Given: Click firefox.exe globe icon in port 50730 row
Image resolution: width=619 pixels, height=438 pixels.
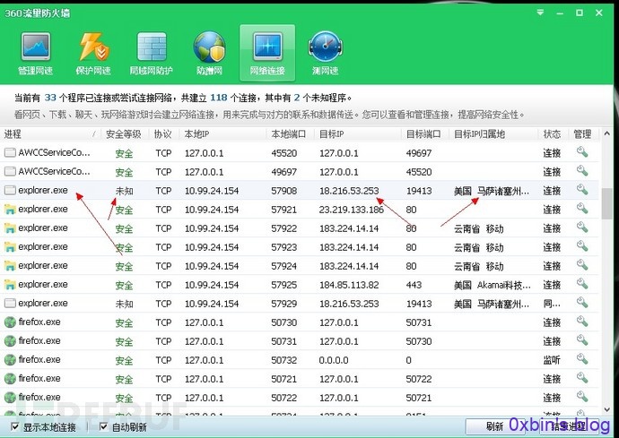Looking at the screenshot, I should [x=10, y=322].
